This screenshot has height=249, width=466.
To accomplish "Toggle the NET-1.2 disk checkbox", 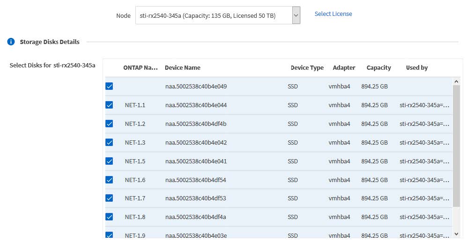I will coord(109,124).
